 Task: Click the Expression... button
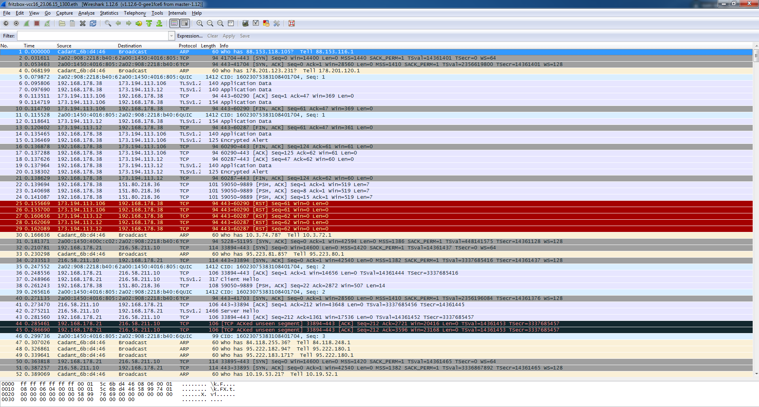[x=190, y=36]
